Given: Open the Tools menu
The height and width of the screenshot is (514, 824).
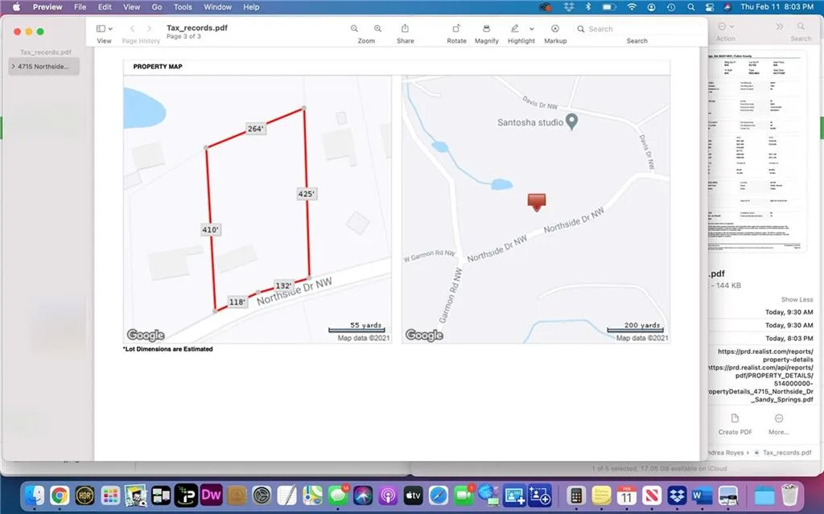Looking at the screenshot, I should (183, 6).
